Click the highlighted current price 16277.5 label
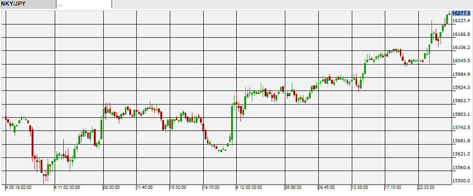This screenshot has width=473, height=196. [462, 13]
